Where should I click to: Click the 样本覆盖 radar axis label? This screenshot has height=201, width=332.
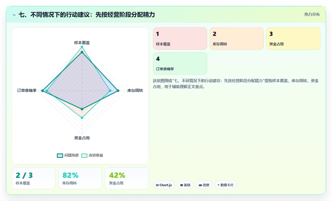point(82,43)
